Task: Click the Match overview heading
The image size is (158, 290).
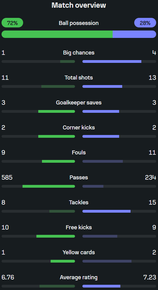Action: pyautogui.click(x=79, y=5)
